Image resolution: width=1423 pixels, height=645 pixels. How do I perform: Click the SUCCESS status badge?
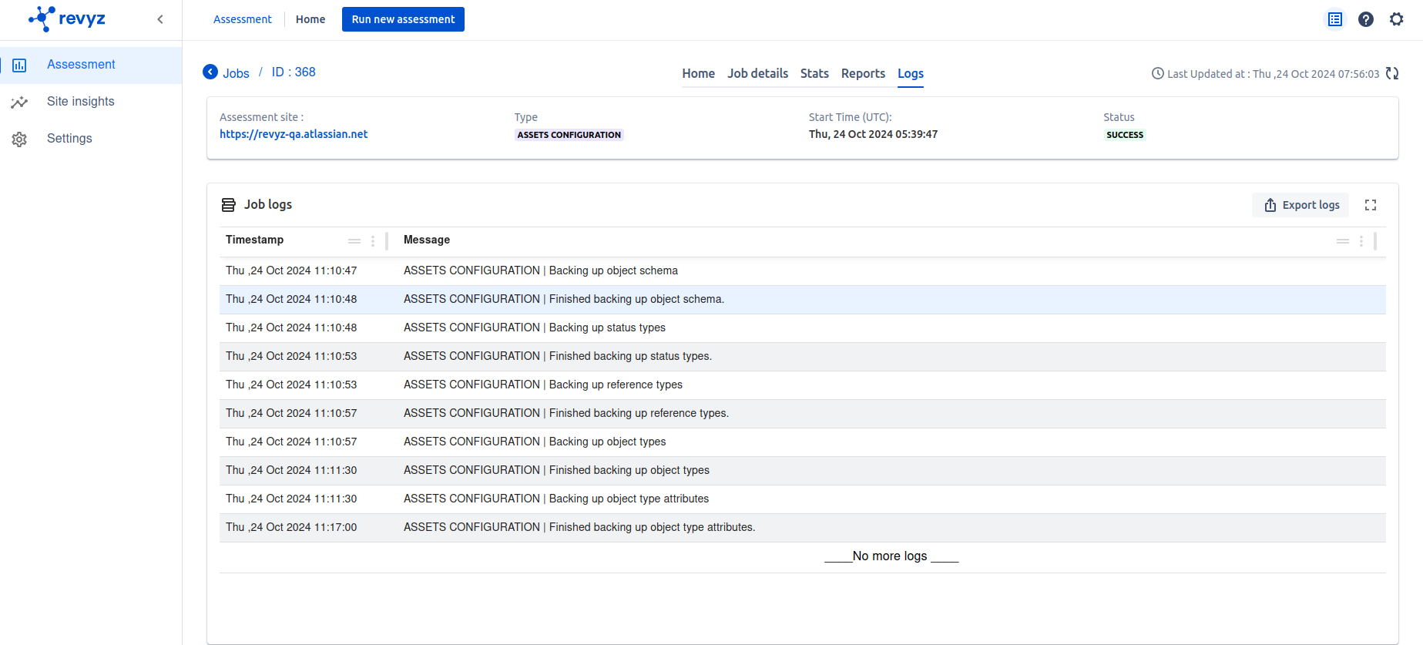click(x=1125, y=135)
